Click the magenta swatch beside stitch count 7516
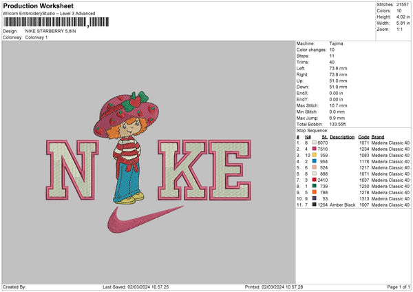The width and height of the screenshot is (413, 292). 315,149
